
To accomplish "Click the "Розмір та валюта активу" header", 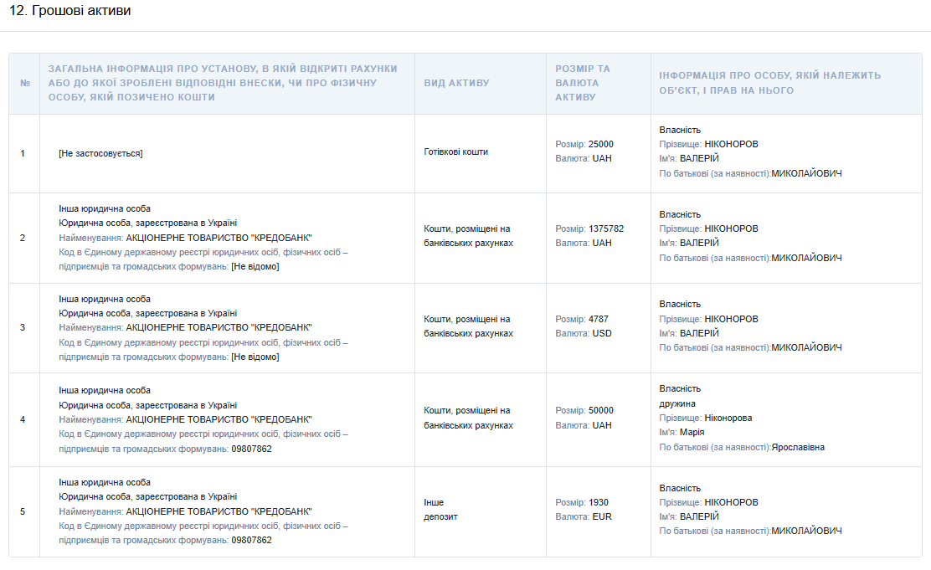I will (x=583, y=83).
